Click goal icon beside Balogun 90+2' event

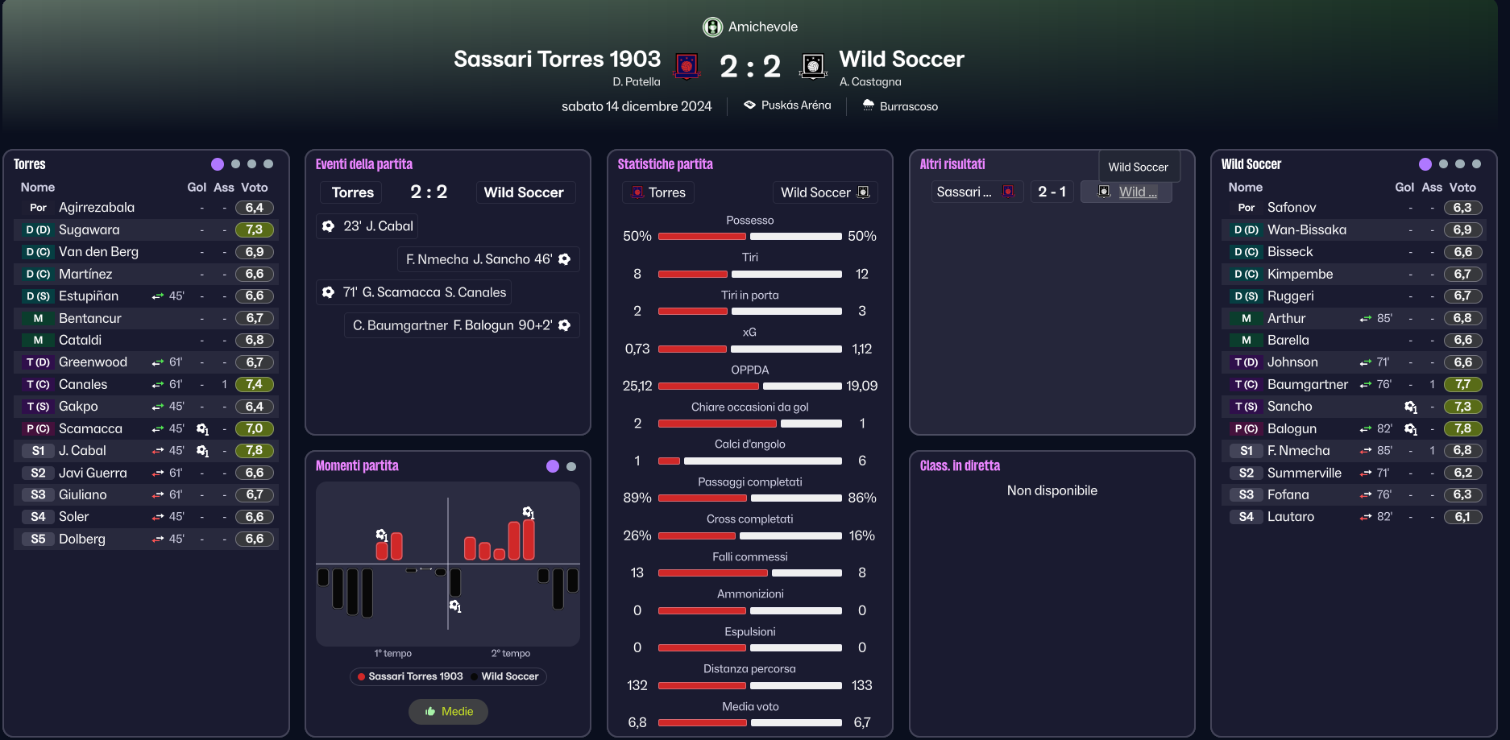coord(565,325)
